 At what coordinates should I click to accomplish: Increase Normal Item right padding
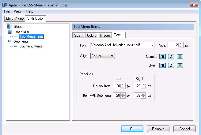click(x=143, y=85)
